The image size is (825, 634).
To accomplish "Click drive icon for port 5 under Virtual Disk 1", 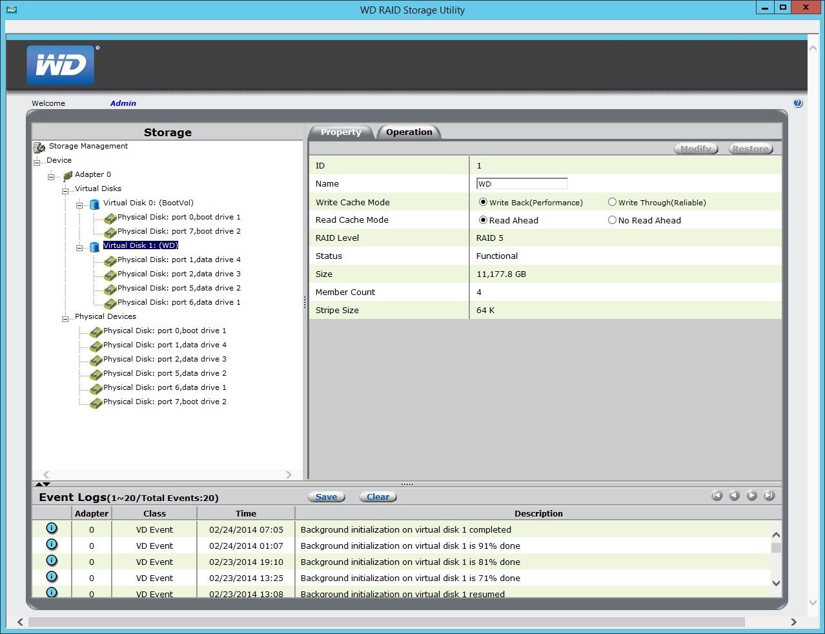I will click(x=110, y=290).
